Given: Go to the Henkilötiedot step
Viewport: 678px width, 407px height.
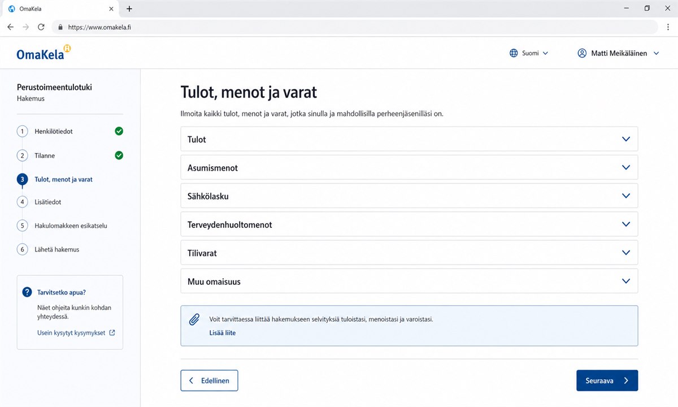Looking at the screenshot, I should (x=54, y=131).
